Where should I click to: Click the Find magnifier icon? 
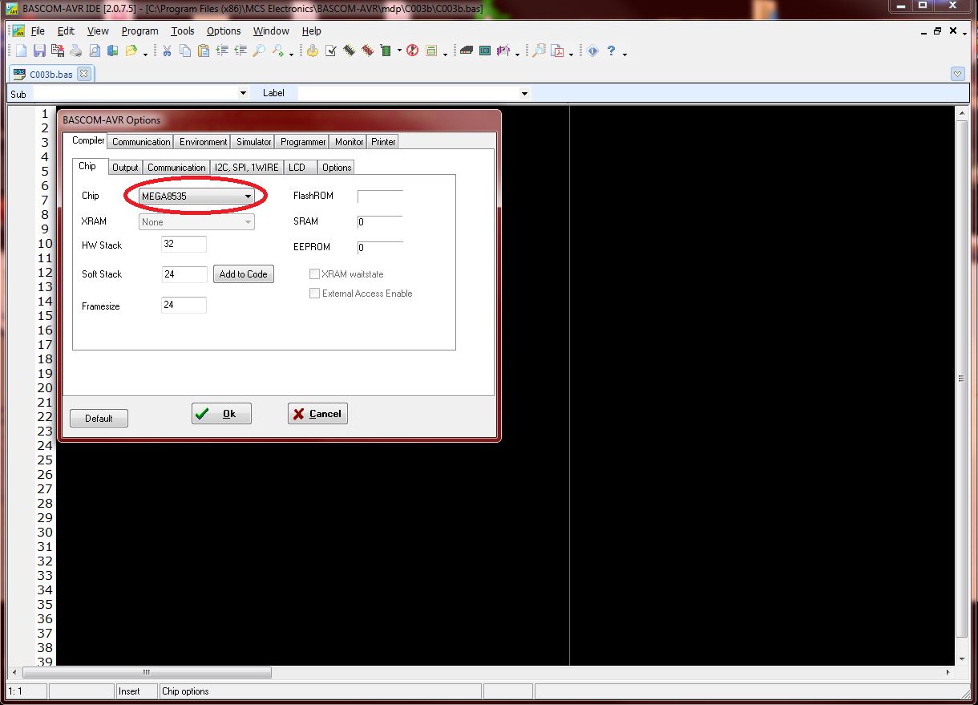click(259, 51)
